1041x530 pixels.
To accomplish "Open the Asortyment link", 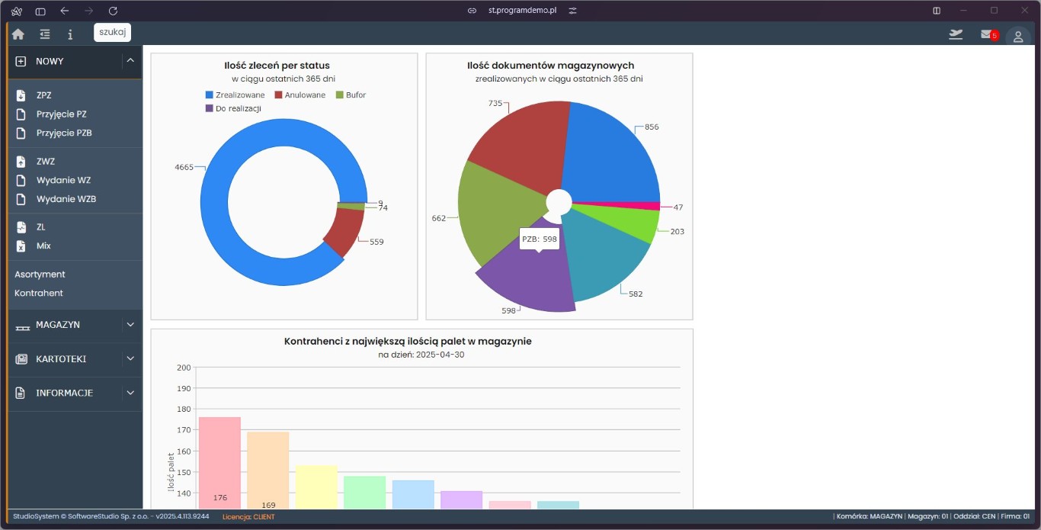I will point(40,275).
